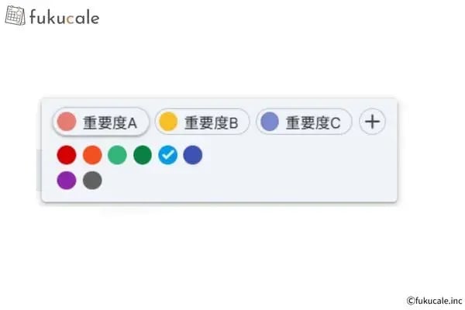Click the lavender circle on 重要度C chip
The image size is (465, 310).
pos(270,122)
